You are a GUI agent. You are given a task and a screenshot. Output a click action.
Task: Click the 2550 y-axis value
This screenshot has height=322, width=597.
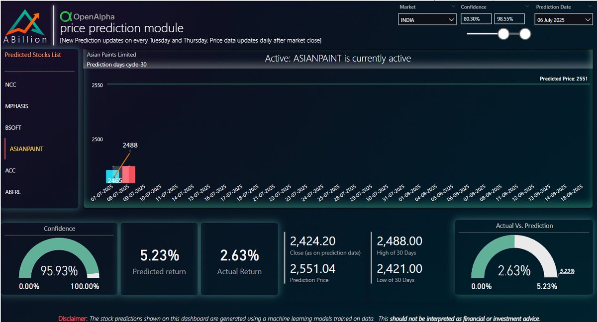[x=98, y=85]
